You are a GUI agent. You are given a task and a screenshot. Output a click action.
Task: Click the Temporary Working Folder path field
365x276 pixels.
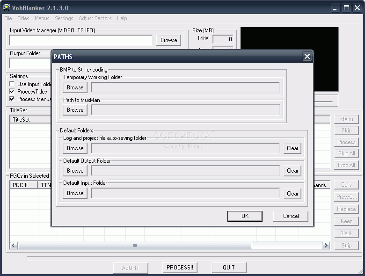tap(185, 87)
